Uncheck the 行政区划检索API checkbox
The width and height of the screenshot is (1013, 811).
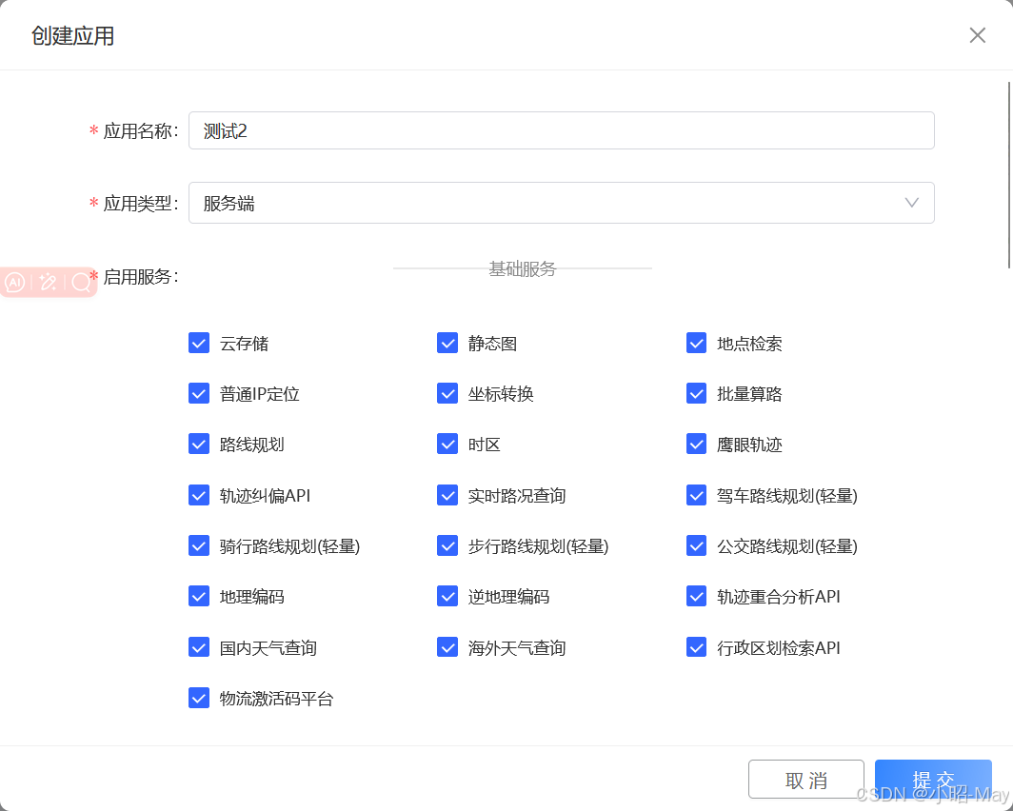[x=697, y=647]
